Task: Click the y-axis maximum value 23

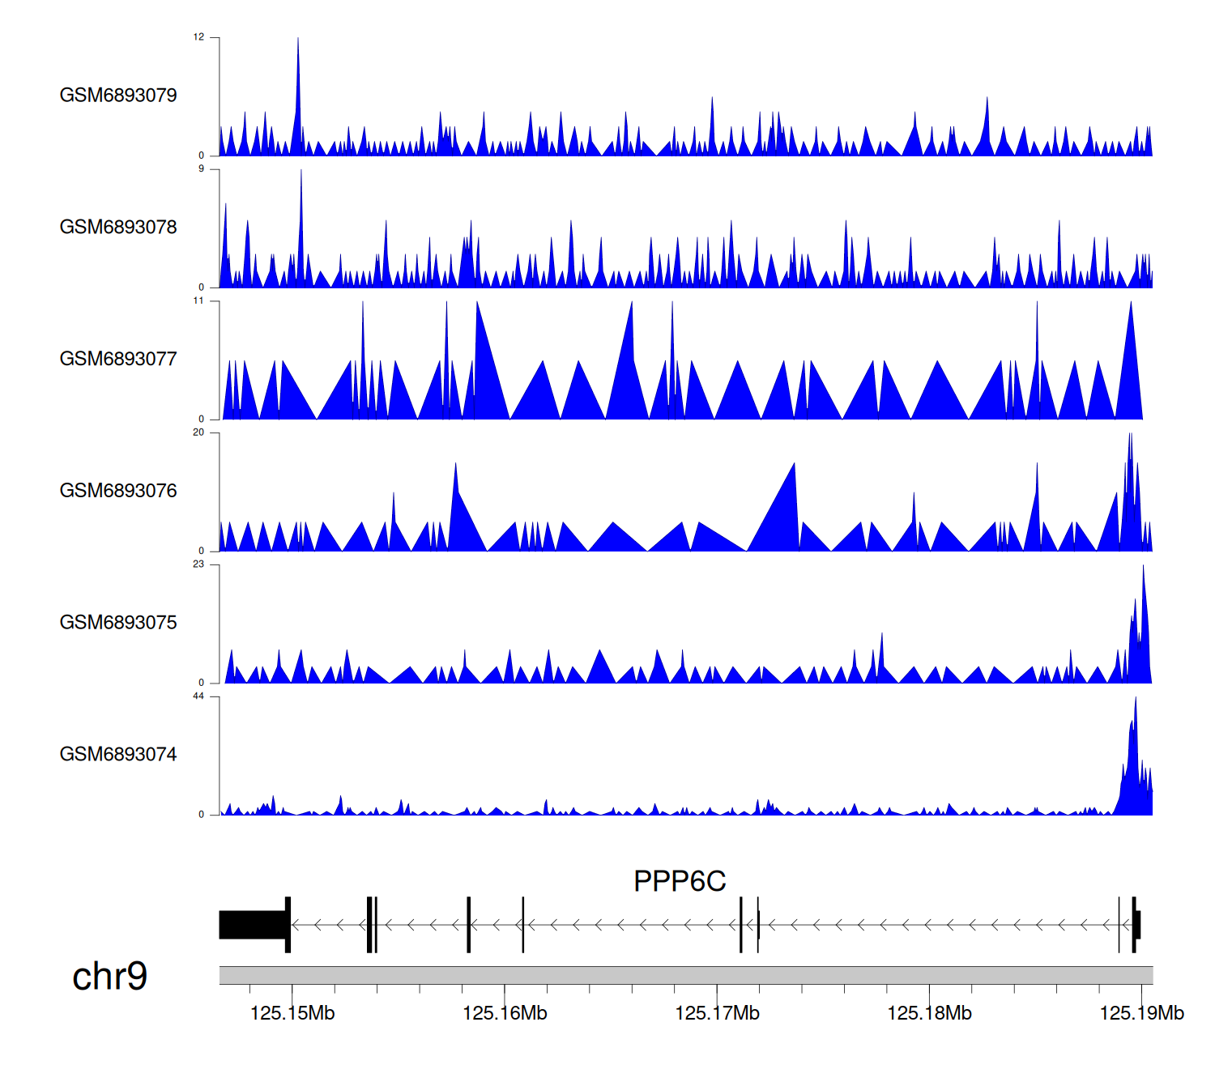Action: pyautogui.click(x=198, y=564)
